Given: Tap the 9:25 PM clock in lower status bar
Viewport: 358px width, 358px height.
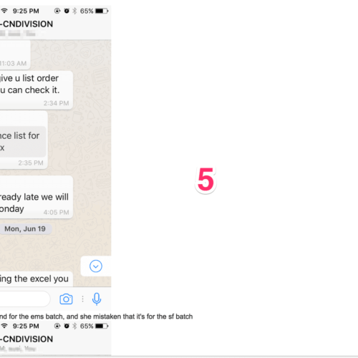Looking at the screenshot, I should (26, 326).
